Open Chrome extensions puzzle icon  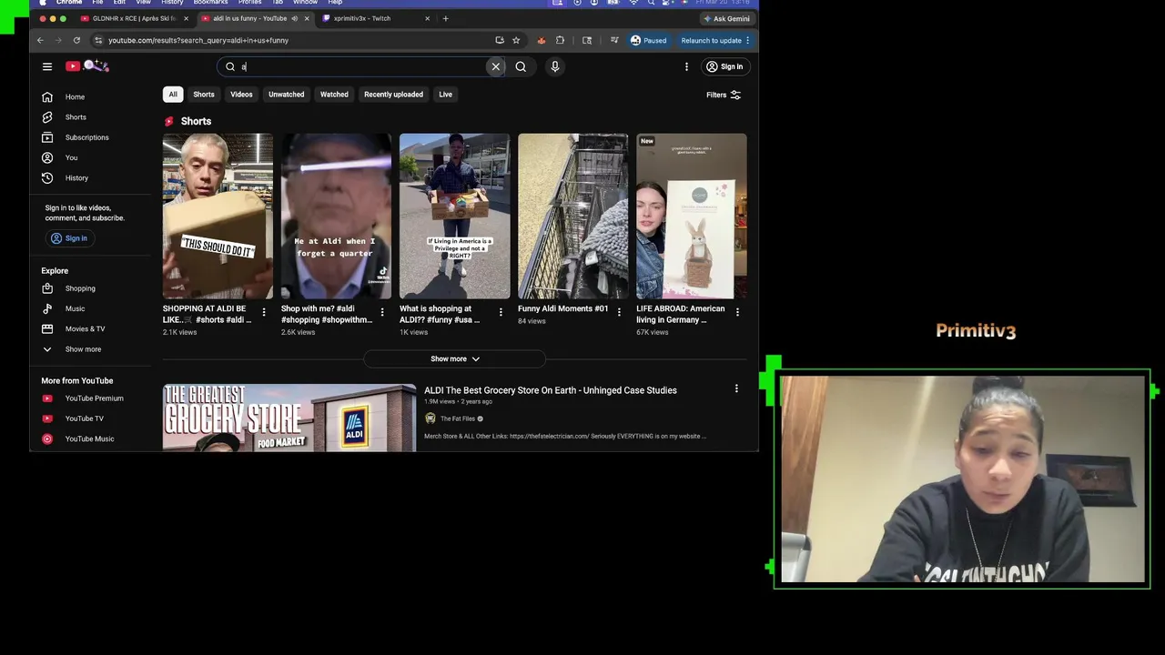tap(560, 40)
